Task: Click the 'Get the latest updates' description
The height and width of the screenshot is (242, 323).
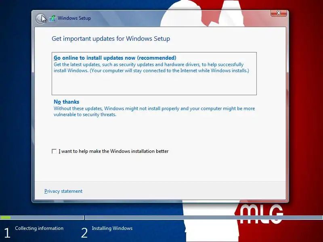Action: click(x=151, y=67)
